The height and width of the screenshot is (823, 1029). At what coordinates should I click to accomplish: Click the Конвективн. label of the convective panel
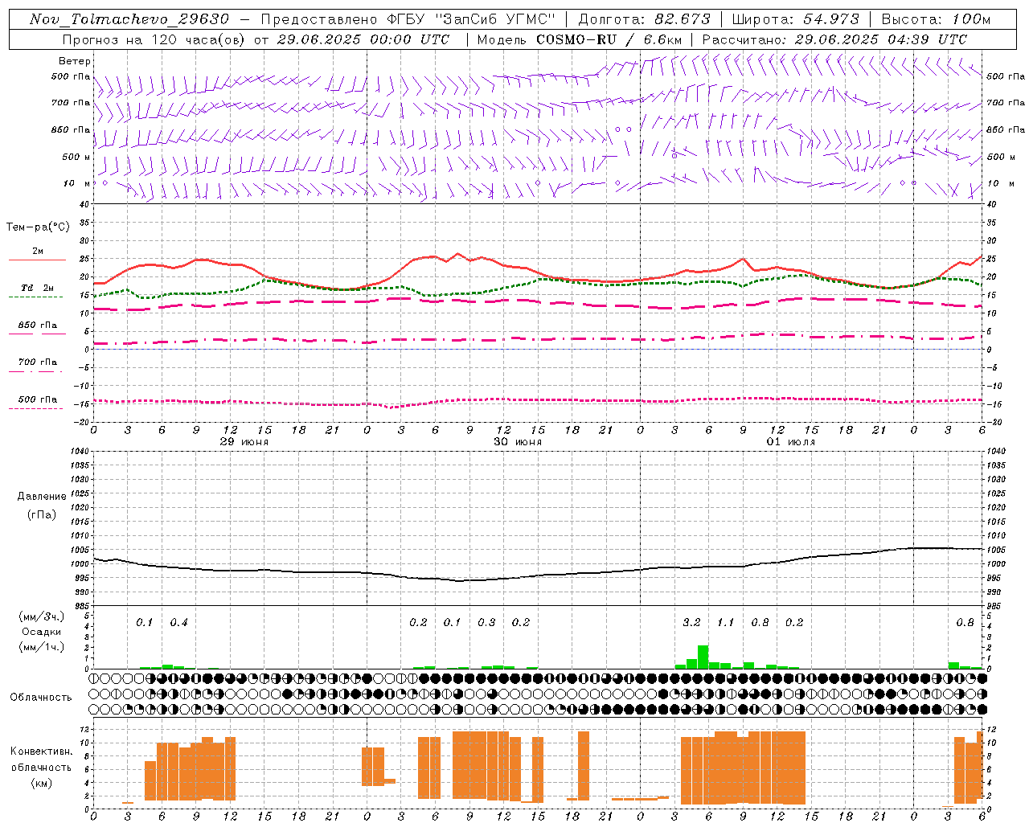[x=41, y=751]
